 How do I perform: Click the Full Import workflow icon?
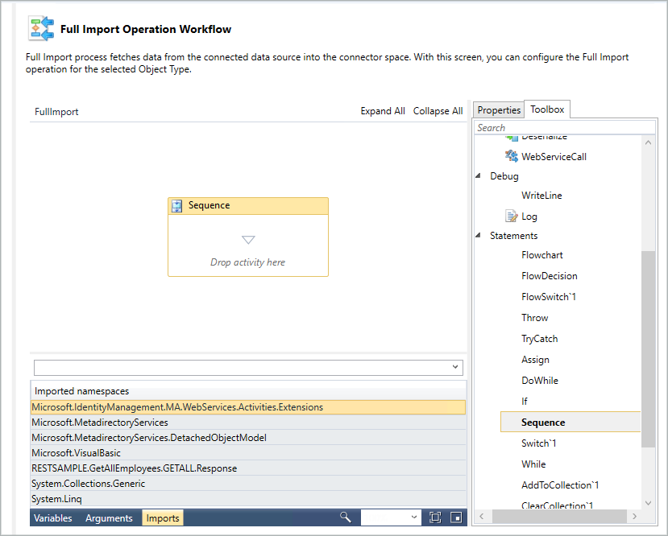[41, 29]
